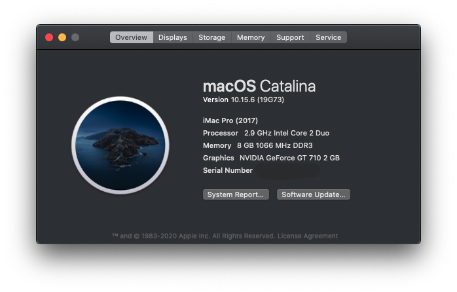The height and width of the screenshot is (292, 457).
Task: Click the NVIDIA GeForce GT 710 2 GB value
Action: 289,158
